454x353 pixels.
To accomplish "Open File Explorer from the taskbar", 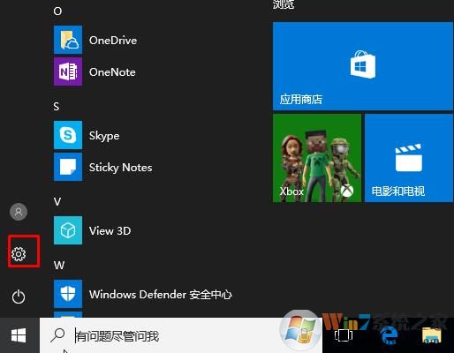I will click(x=432, y=335).
